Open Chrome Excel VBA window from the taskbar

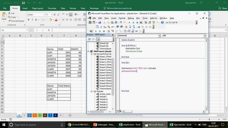click(78, 125)
